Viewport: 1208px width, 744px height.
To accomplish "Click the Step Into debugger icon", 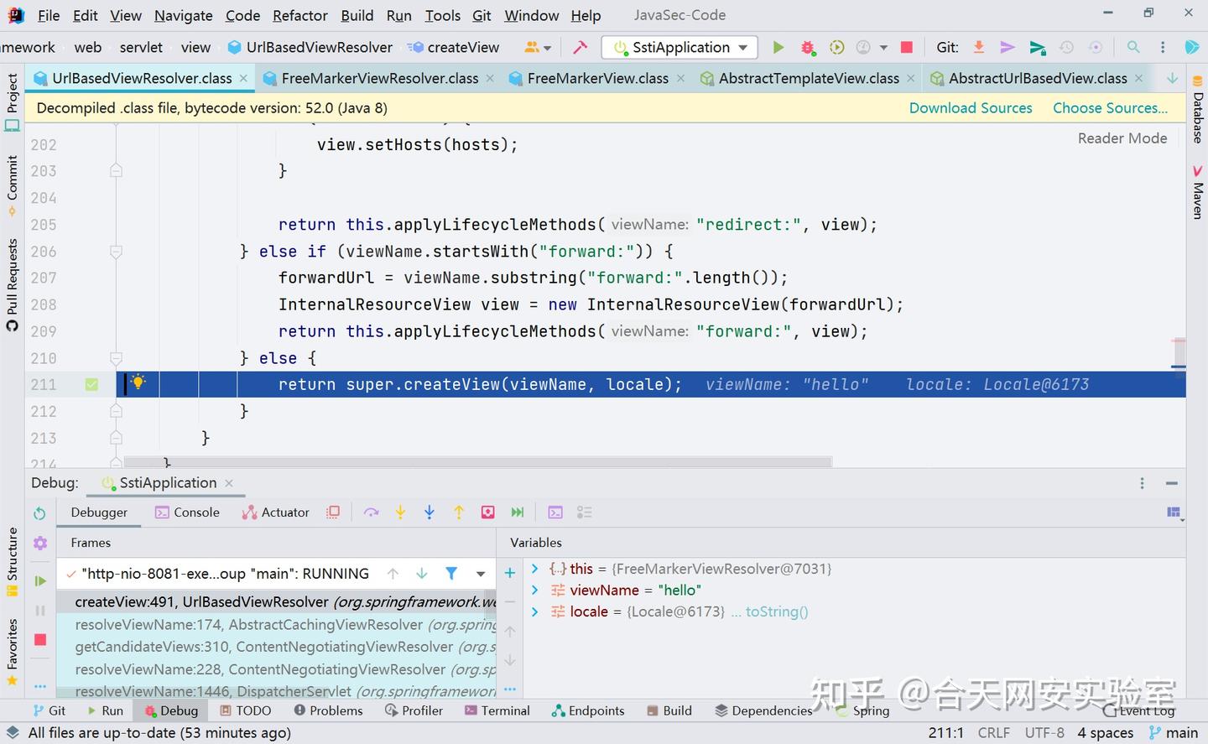I will click(400, 512).
